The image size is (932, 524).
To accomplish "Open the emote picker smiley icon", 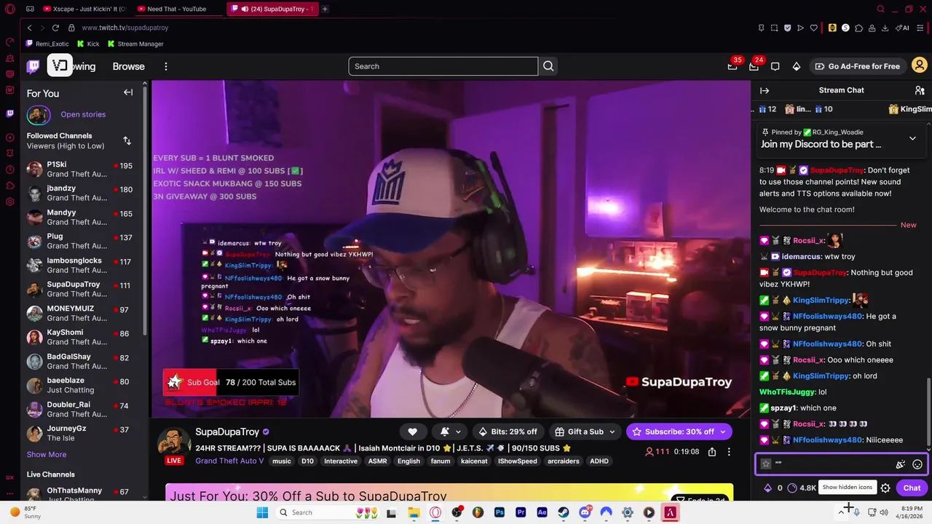I will click(x=917, y=464).
